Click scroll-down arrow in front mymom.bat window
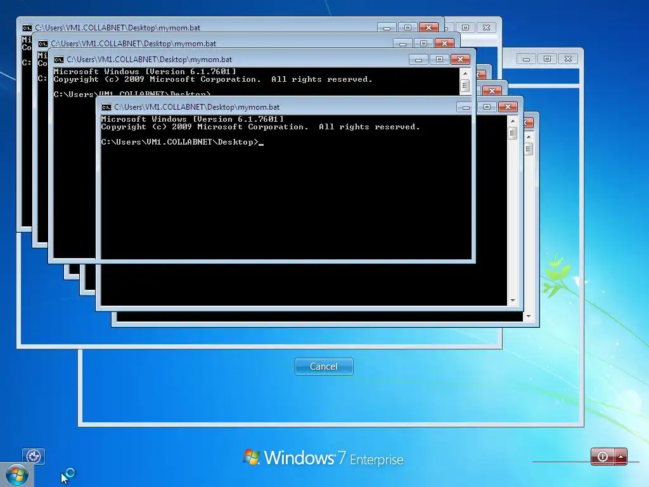 click(513, 301)
